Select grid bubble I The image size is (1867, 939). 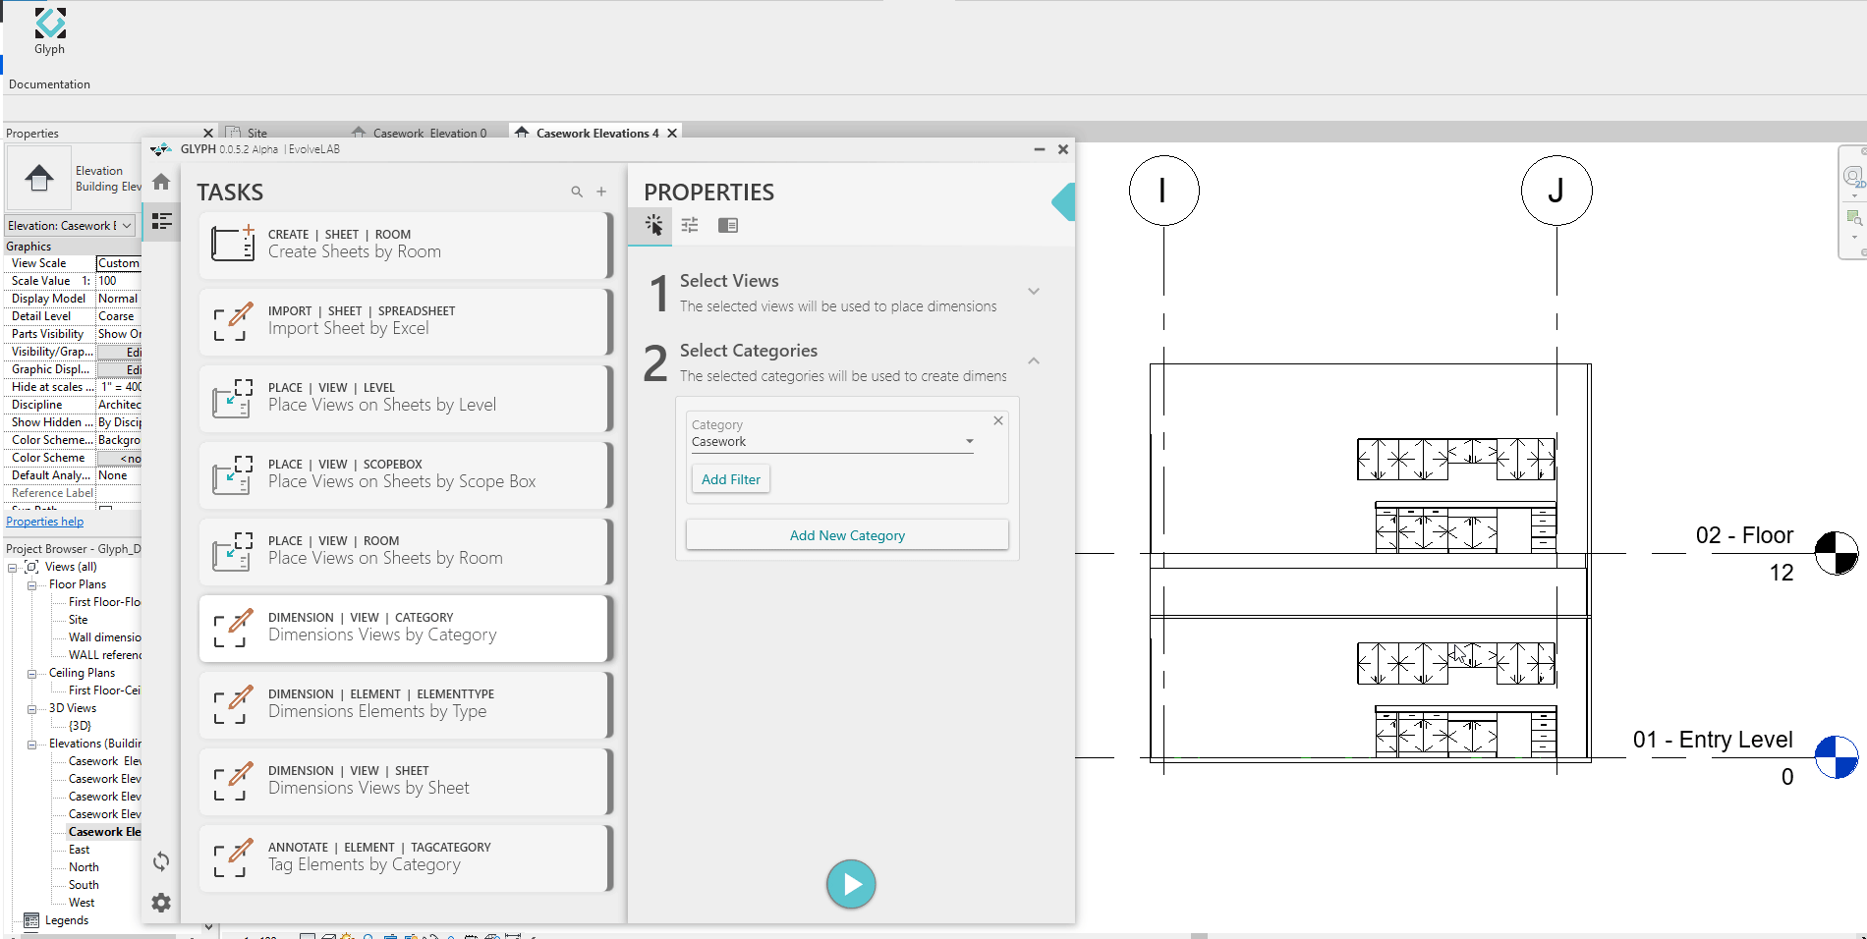(1163, 190)
